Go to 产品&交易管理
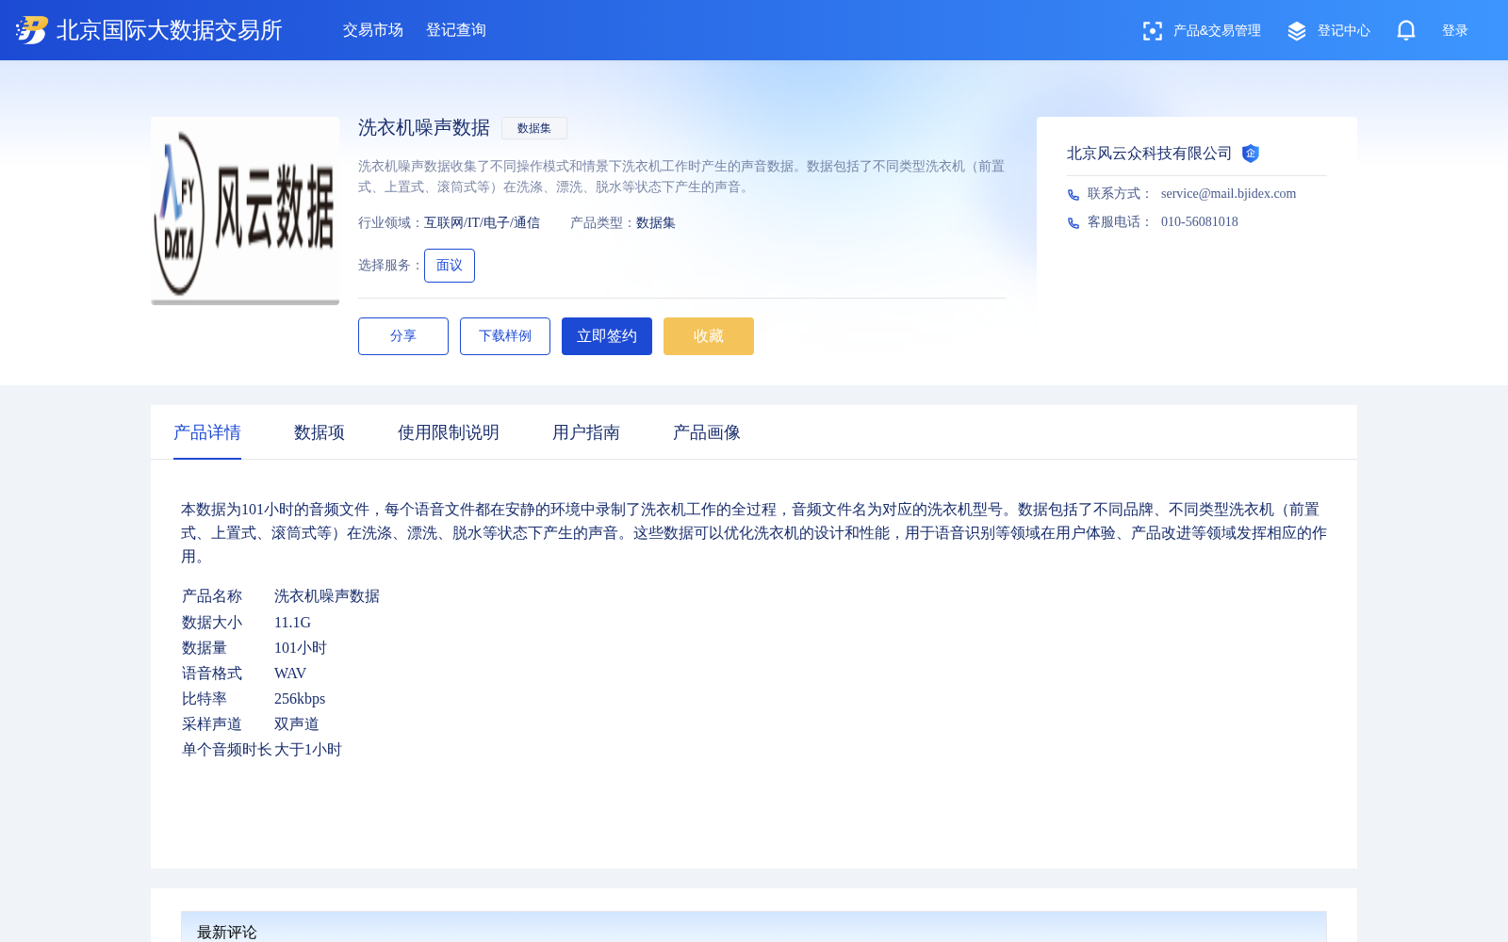Screen dimensions: 1508x942 pyautogui.click(x=1217, y=31)
